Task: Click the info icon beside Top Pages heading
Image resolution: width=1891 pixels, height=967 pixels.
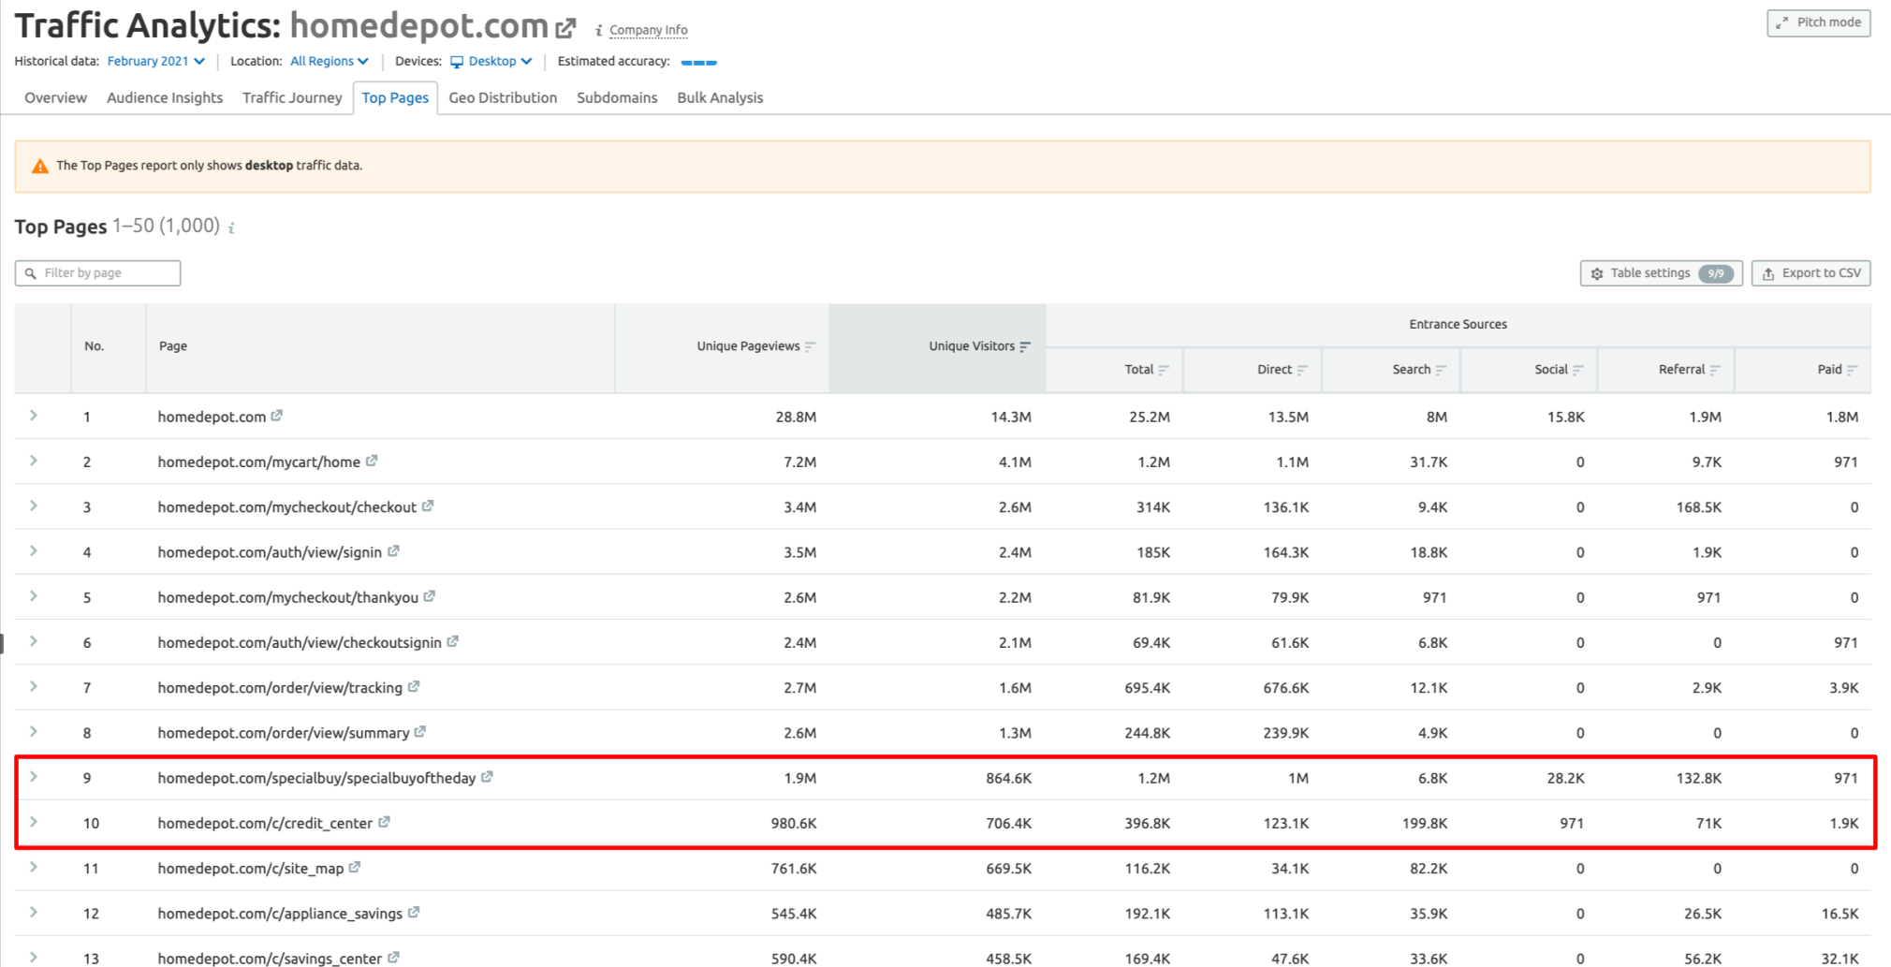Action: click(x=231, y=227)
